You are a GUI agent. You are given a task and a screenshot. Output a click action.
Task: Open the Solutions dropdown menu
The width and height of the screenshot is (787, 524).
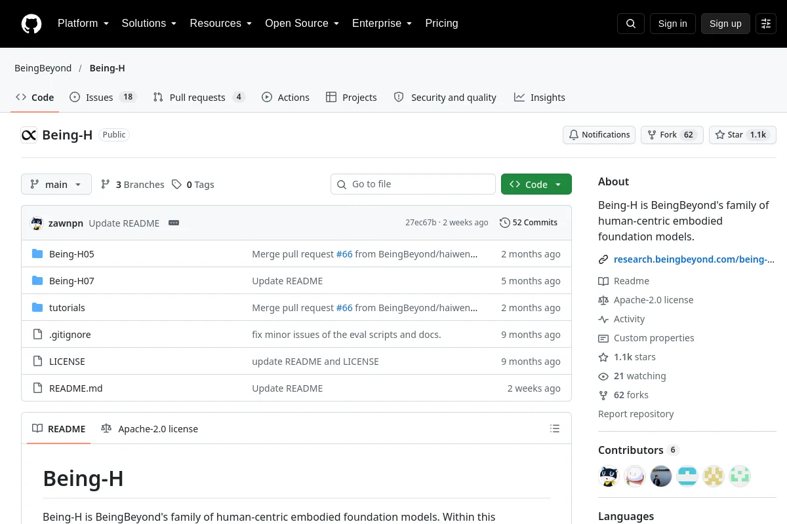(x=150, y=24)
